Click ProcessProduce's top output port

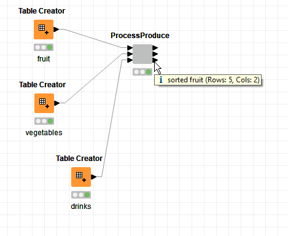[x=155, y=48]
